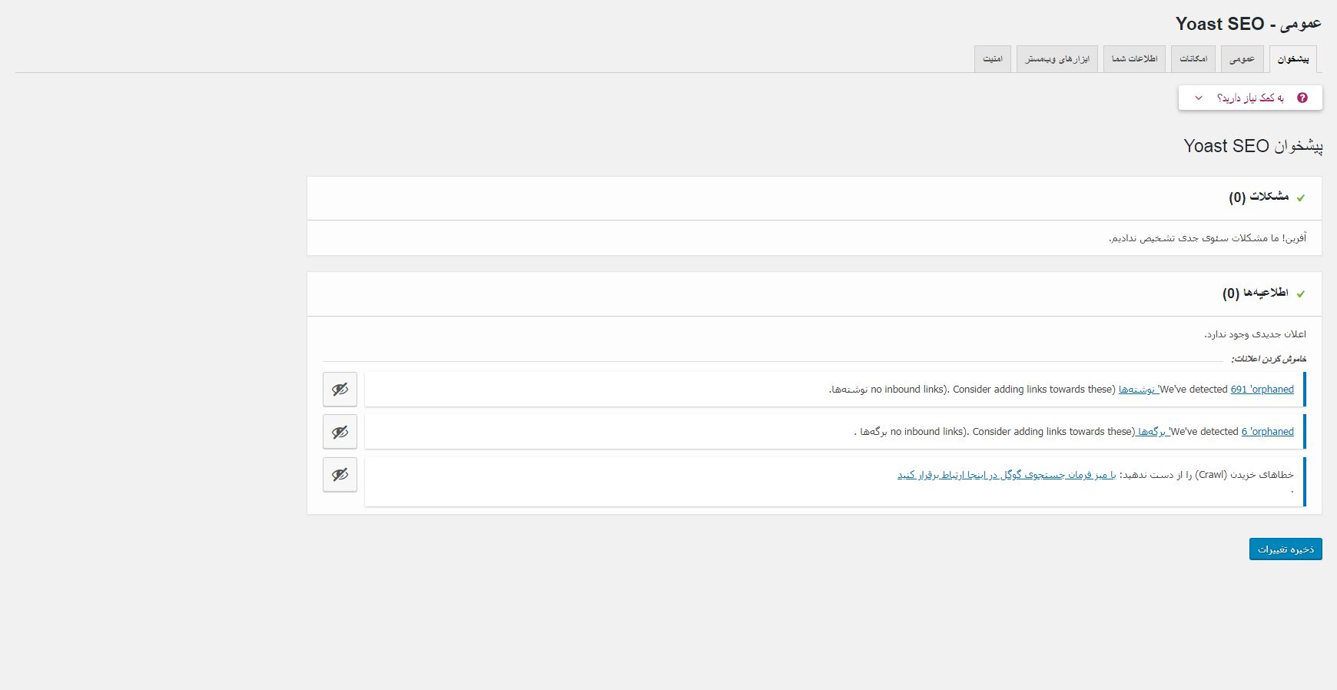Open the امنیت security tab

coord(993,59)
